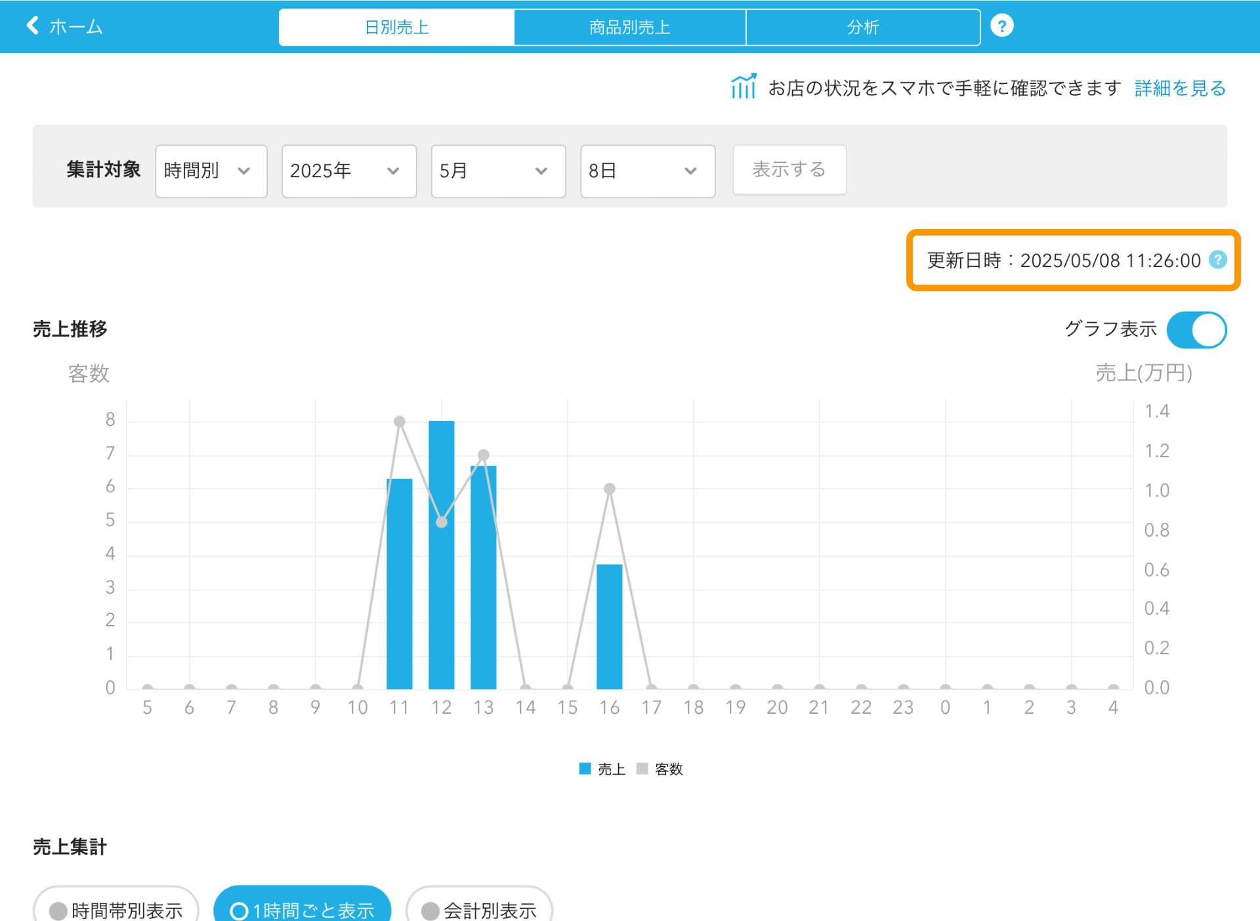Viewport: 1260px width, 921px height.
Task: Click the gray 客数 legend square
Action: point(642,768)
